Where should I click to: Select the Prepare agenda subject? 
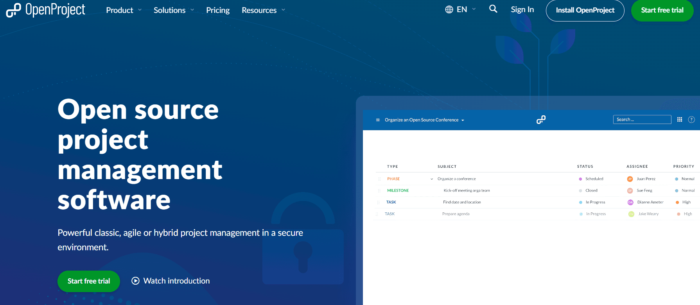(x=456, y=214)
